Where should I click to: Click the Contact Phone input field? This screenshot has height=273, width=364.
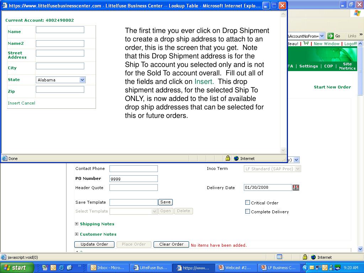134,168
